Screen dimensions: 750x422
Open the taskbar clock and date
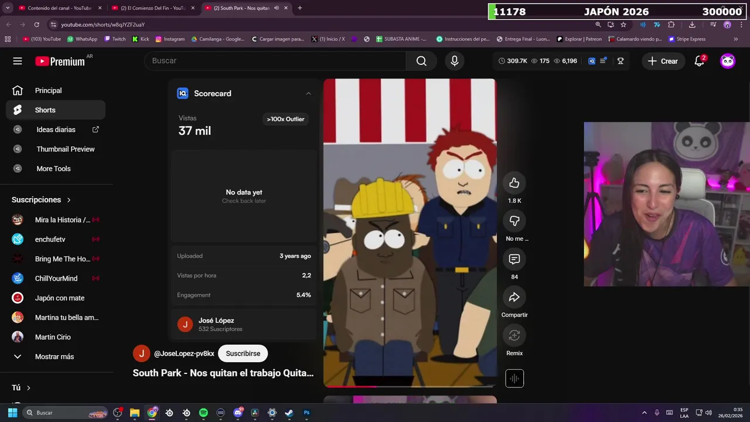click(730, 413)
